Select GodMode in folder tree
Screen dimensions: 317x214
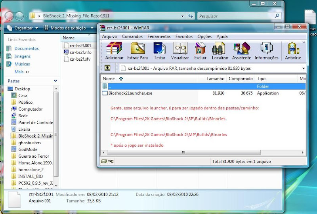click(28, 149)
